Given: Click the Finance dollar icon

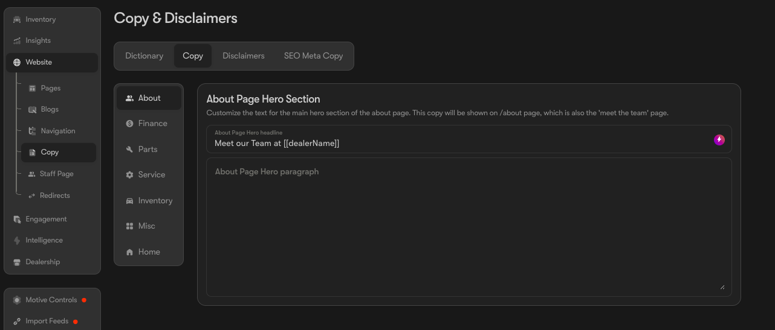Looking at the screenshot, I should pos(129,124).
